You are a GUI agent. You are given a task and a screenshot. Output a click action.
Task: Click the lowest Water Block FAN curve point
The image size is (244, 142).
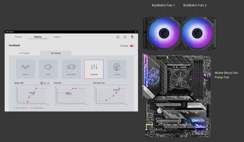coord(106,100)
